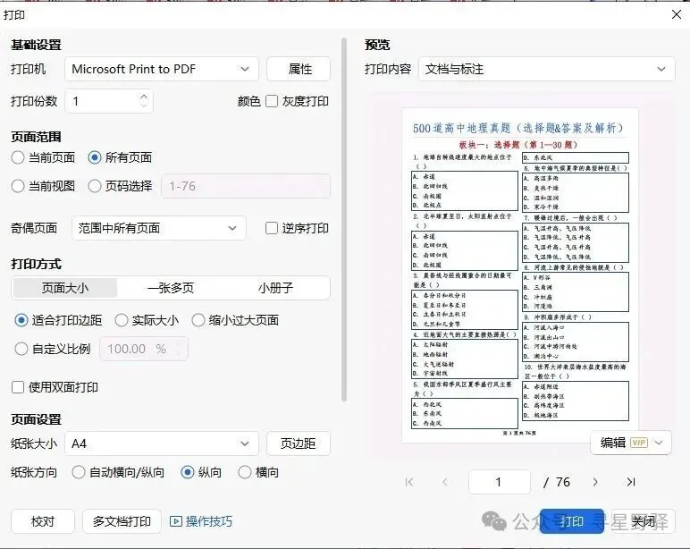
Task: Switch to 一张多页 tab
Action: (171, 288)
